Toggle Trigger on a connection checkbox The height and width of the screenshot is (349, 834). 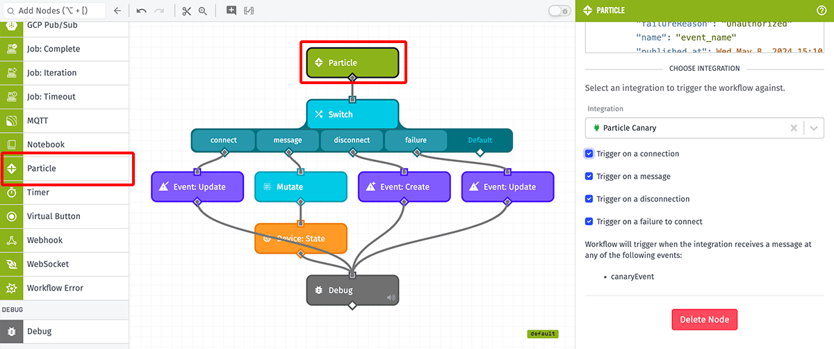589,154
